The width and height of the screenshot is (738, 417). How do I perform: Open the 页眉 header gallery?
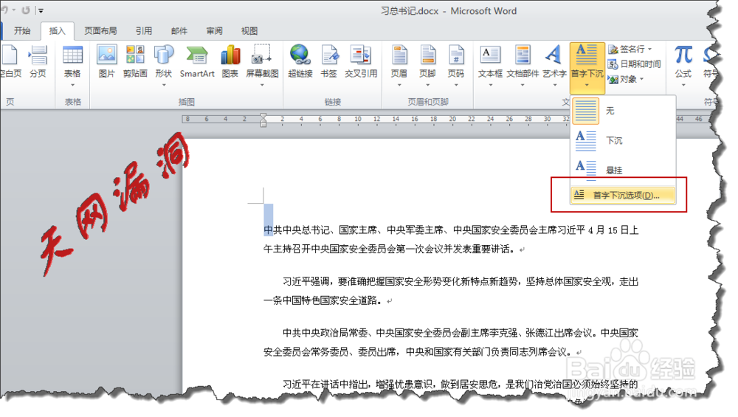[x=399, y=66]
